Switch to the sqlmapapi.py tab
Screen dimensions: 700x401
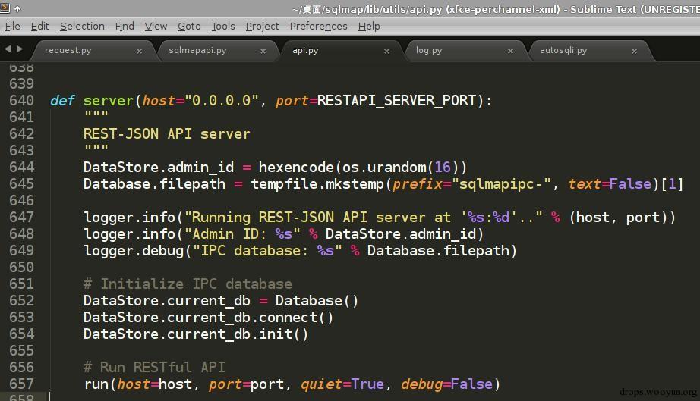[x=197, y=51]
